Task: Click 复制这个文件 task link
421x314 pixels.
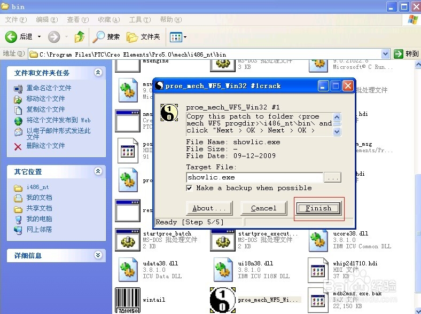Action: tap(45, 109)
